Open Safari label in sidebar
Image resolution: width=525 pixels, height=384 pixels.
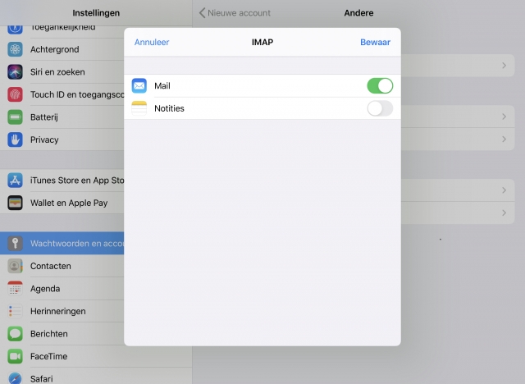(x=42, y=379)
